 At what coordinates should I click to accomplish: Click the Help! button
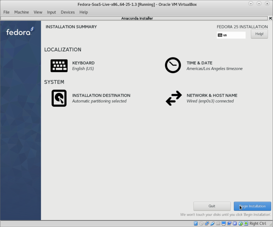pos(259,34)
